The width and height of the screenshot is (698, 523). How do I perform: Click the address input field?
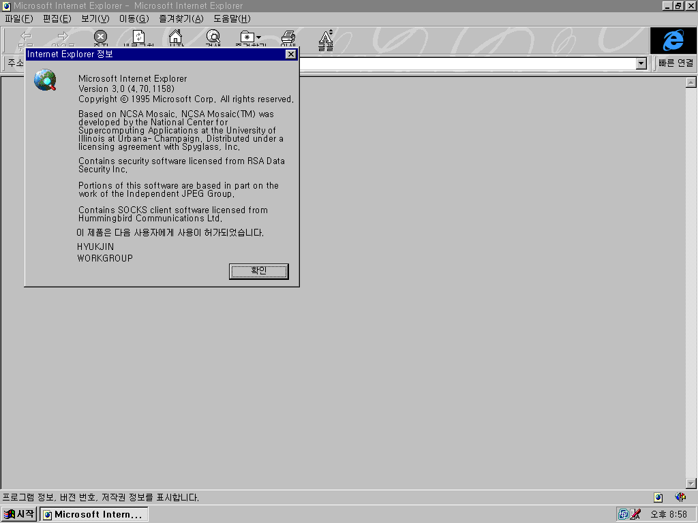click(x=468, y=63)
